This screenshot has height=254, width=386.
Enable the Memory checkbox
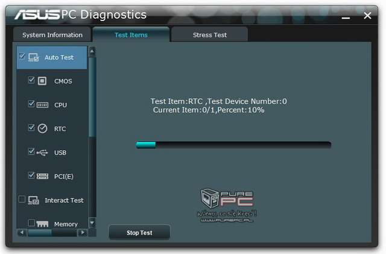pyautogui.click(x=31, y=223)
